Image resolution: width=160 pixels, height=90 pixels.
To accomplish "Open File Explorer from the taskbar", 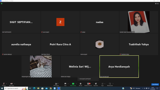I will coord(38,88).
